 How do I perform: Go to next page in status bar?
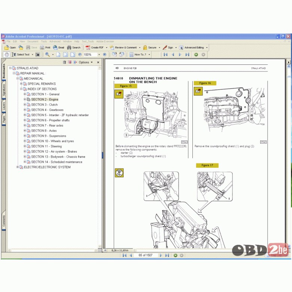click(161, 255)
